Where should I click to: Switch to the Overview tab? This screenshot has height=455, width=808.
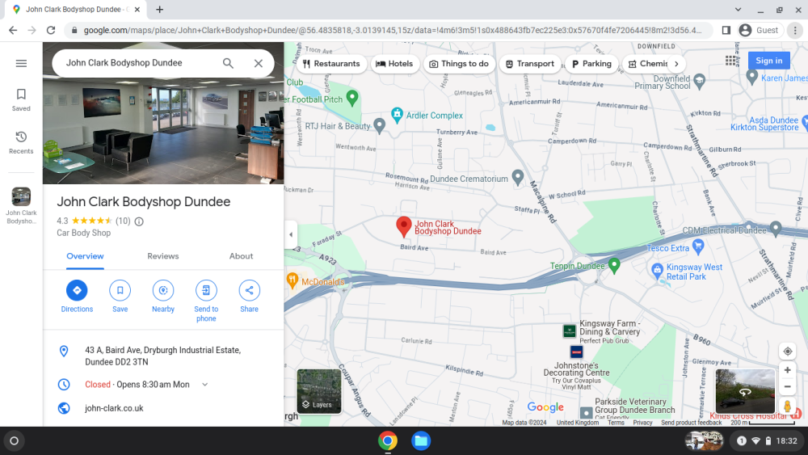pos(85,256)
